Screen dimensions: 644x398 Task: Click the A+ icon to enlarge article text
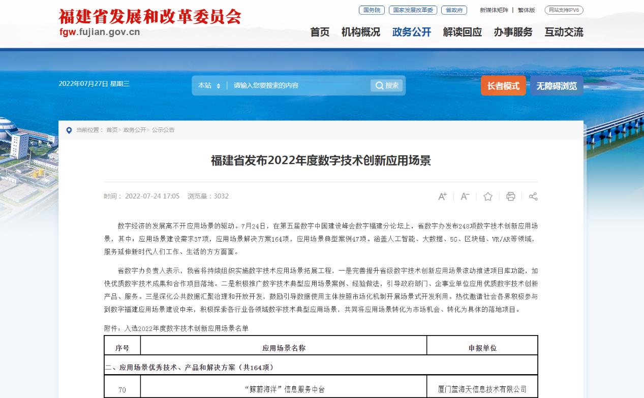[442, 196]
